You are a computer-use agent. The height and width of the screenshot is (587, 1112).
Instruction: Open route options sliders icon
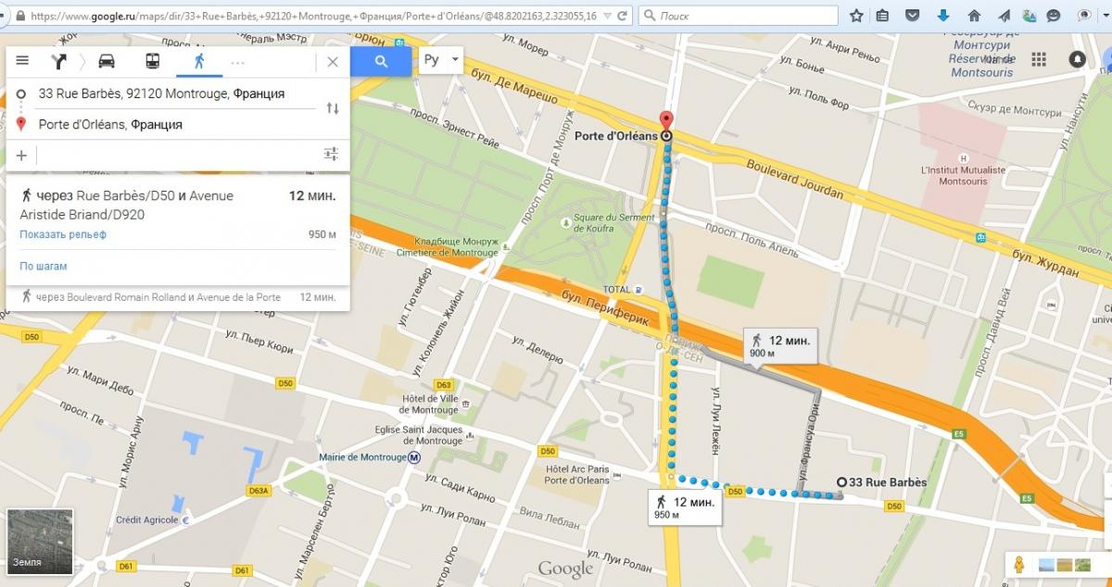pyautogui.click(x=331, y=155)
